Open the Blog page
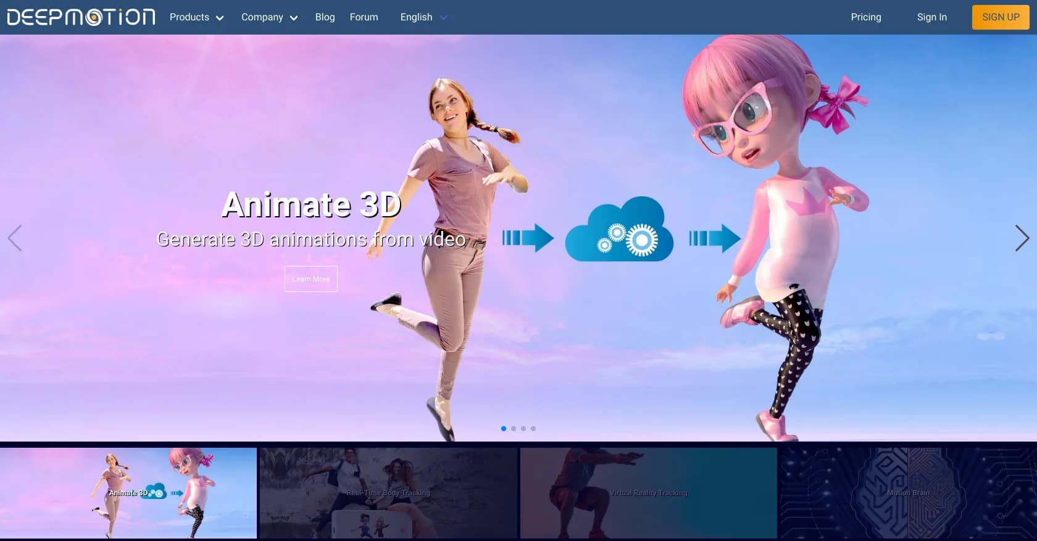The height and width of the screenshot is (541, 1037). [325, 17]
